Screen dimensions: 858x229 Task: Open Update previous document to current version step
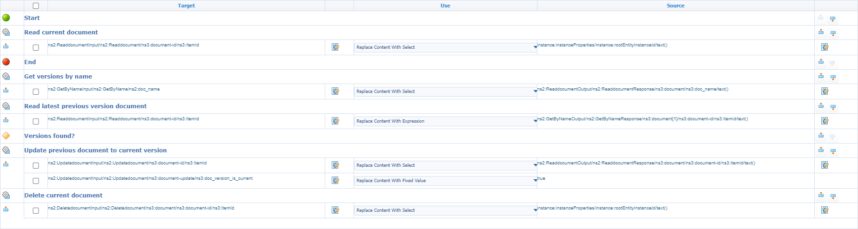point(95,150)
